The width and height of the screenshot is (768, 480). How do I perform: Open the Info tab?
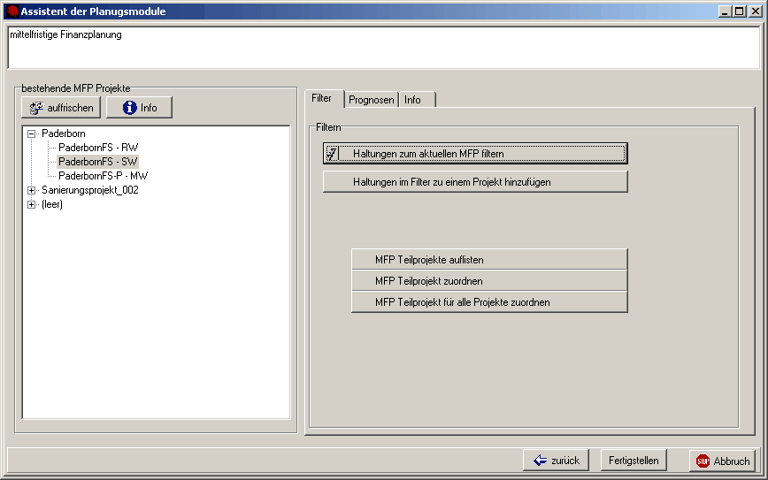(412, 100)
